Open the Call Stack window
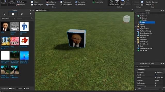 pos(50,5)
